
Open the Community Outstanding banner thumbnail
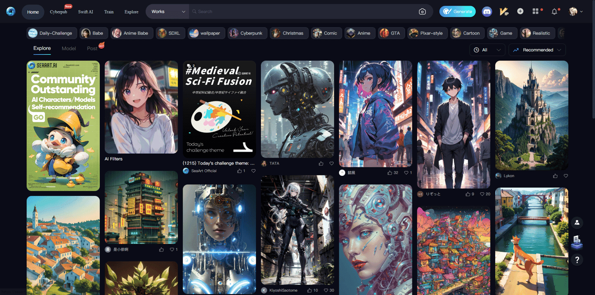click(63, 125)
